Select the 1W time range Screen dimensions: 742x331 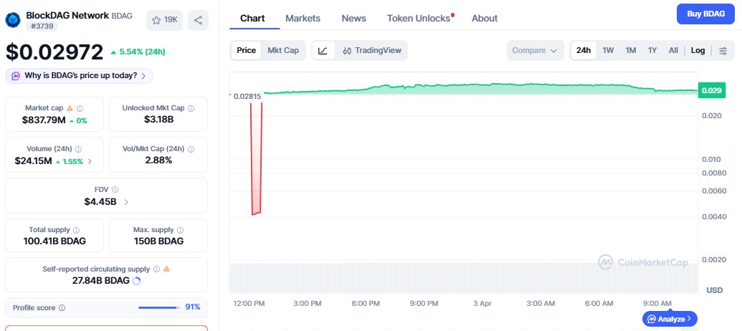tap(608, 50)
